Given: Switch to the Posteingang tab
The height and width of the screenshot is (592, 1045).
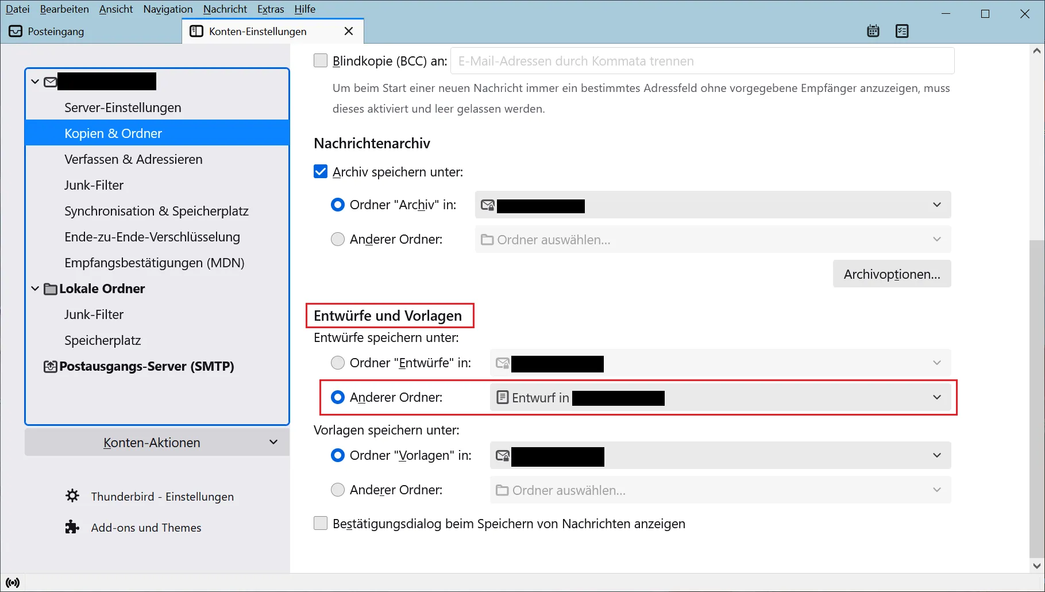Looking at the screenshot, I should tap(91, 31).
